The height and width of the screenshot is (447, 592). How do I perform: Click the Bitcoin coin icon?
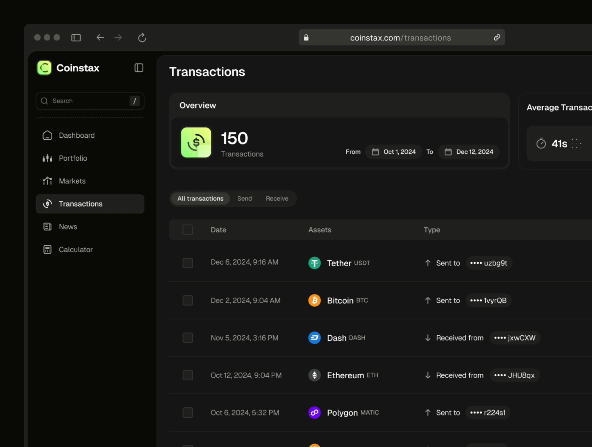click(x=314, y=300)
